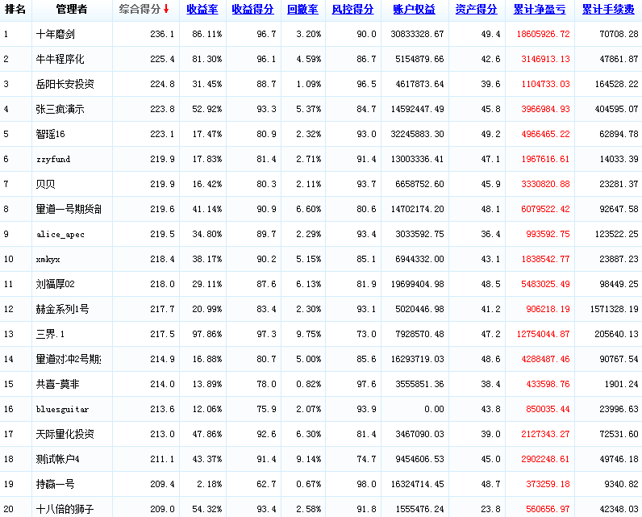The width and height of the screenshot is (642, 517).
Task: Sort by 收益得分 column header
Action: [252, 10]
